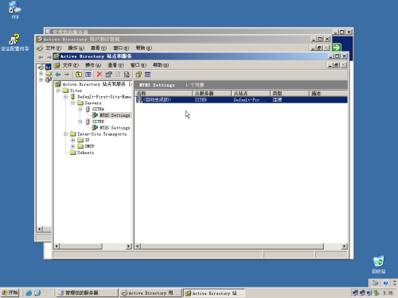This screenshot has width=398, height=298.
Task: Click the inner MDI restore button below title bar
Action: click(337, 65)
